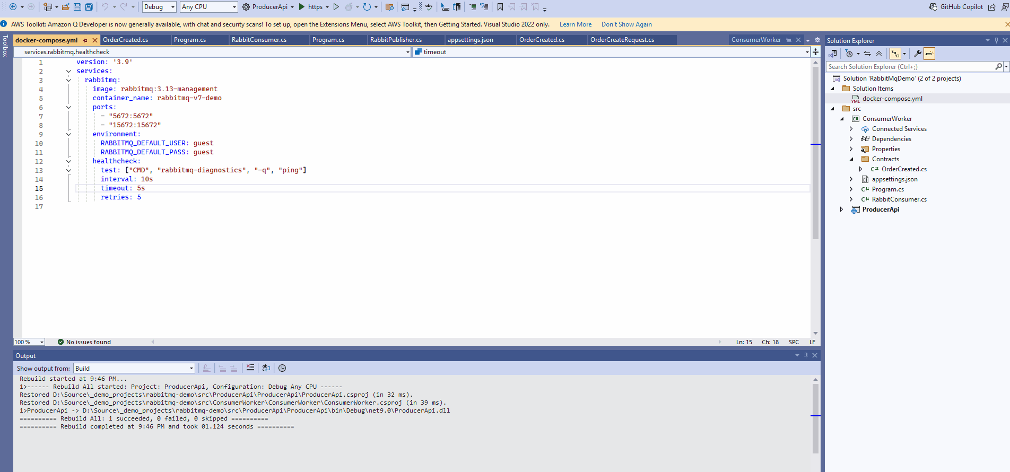Switch to the appsettings.json tab
This screenshot has height=472, width=1010.
pyautogui.click(x=470, y=40)
